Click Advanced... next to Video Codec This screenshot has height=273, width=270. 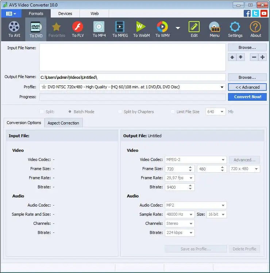pos(244,160)
